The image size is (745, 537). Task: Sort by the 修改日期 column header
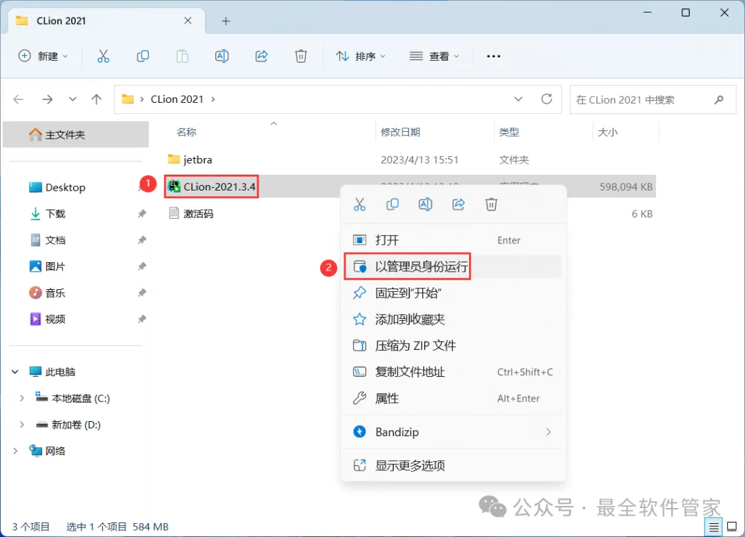pos(400,132)
